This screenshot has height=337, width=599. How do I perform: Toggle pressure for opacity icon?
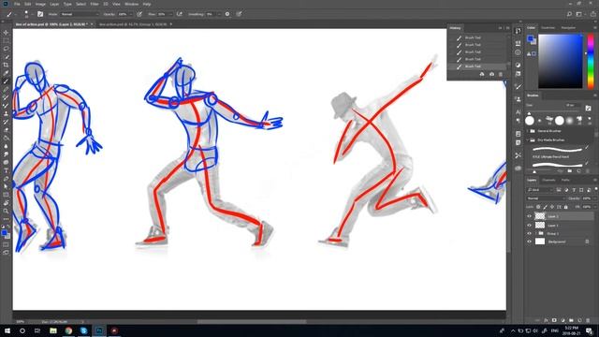click(139, 14)
